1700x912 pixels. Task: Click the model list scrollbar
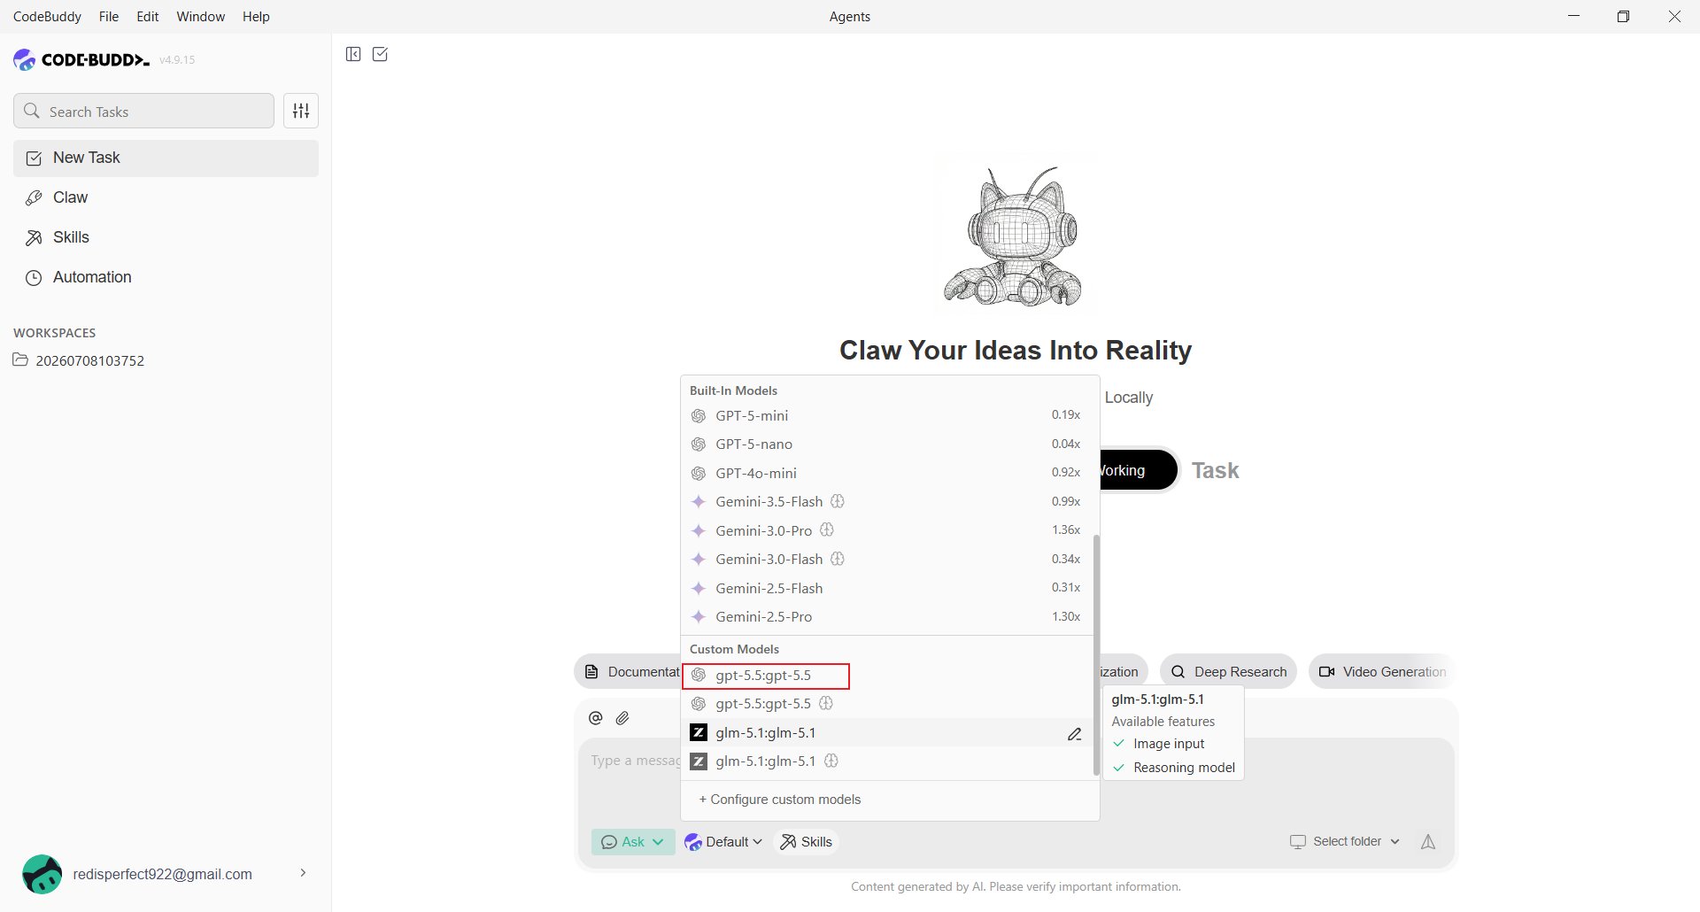[x=1096, y=655]
